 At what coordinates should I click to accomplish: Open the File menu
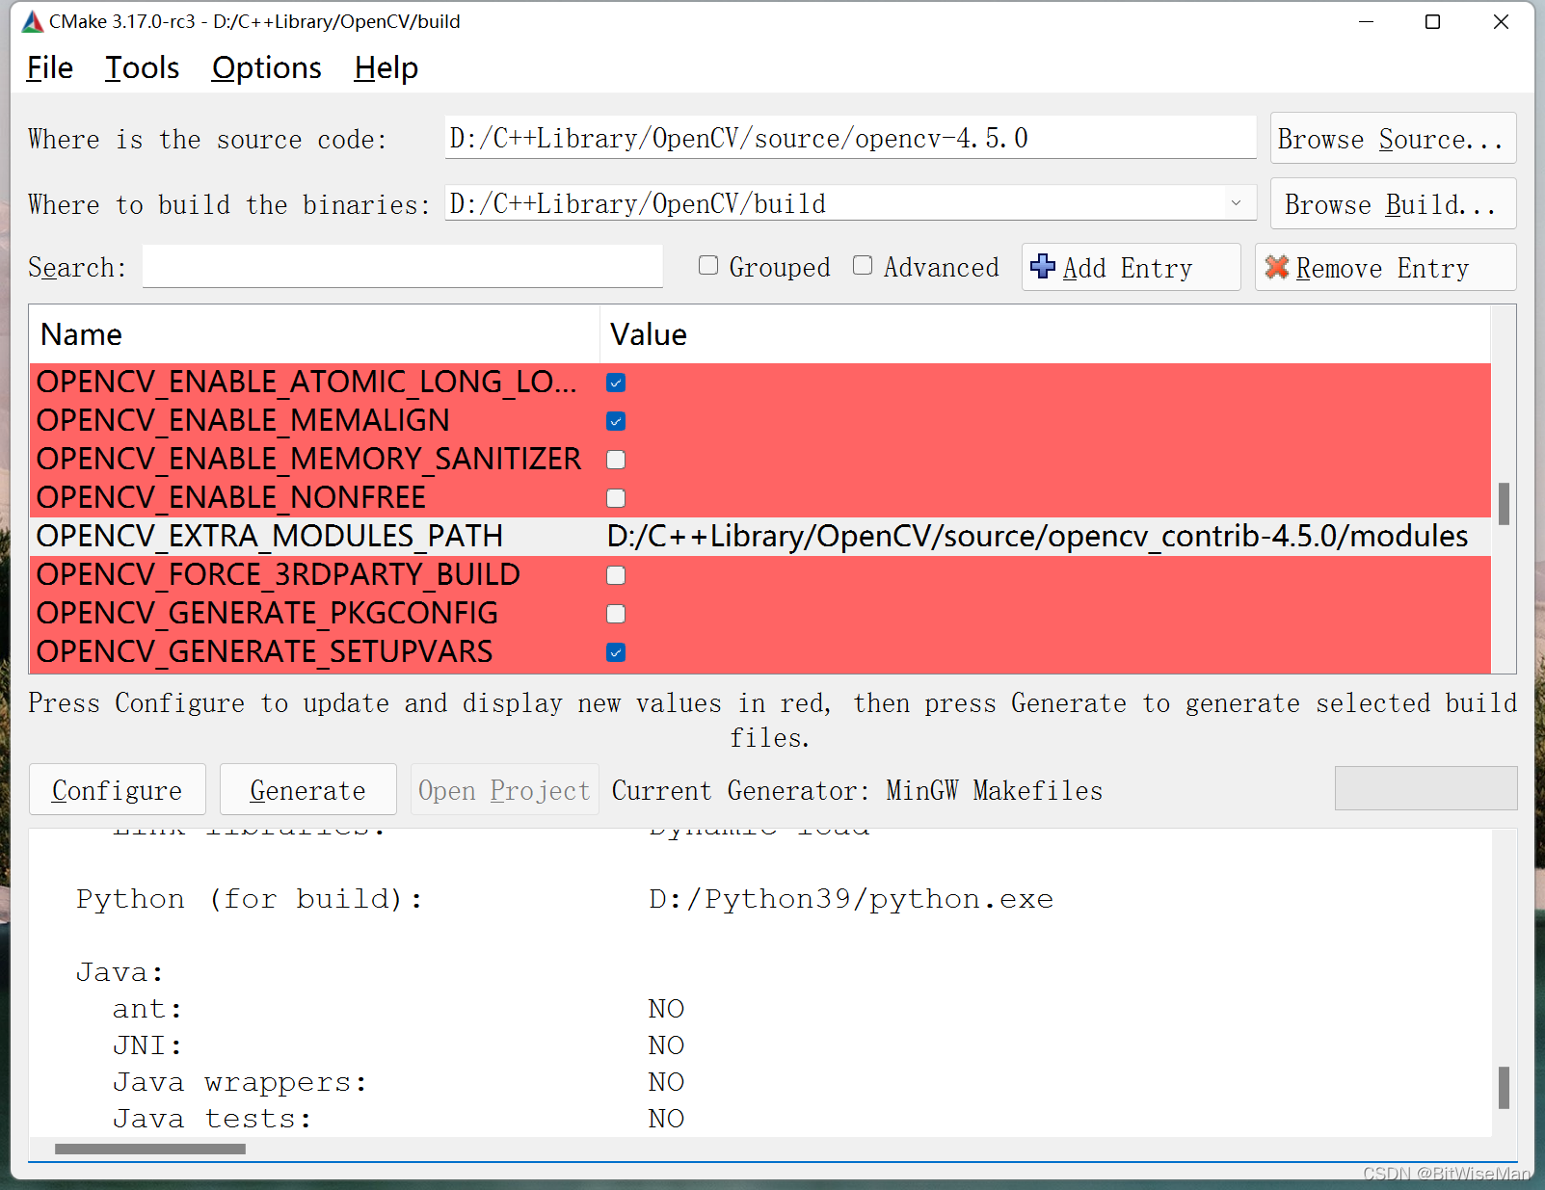(50, 68)
